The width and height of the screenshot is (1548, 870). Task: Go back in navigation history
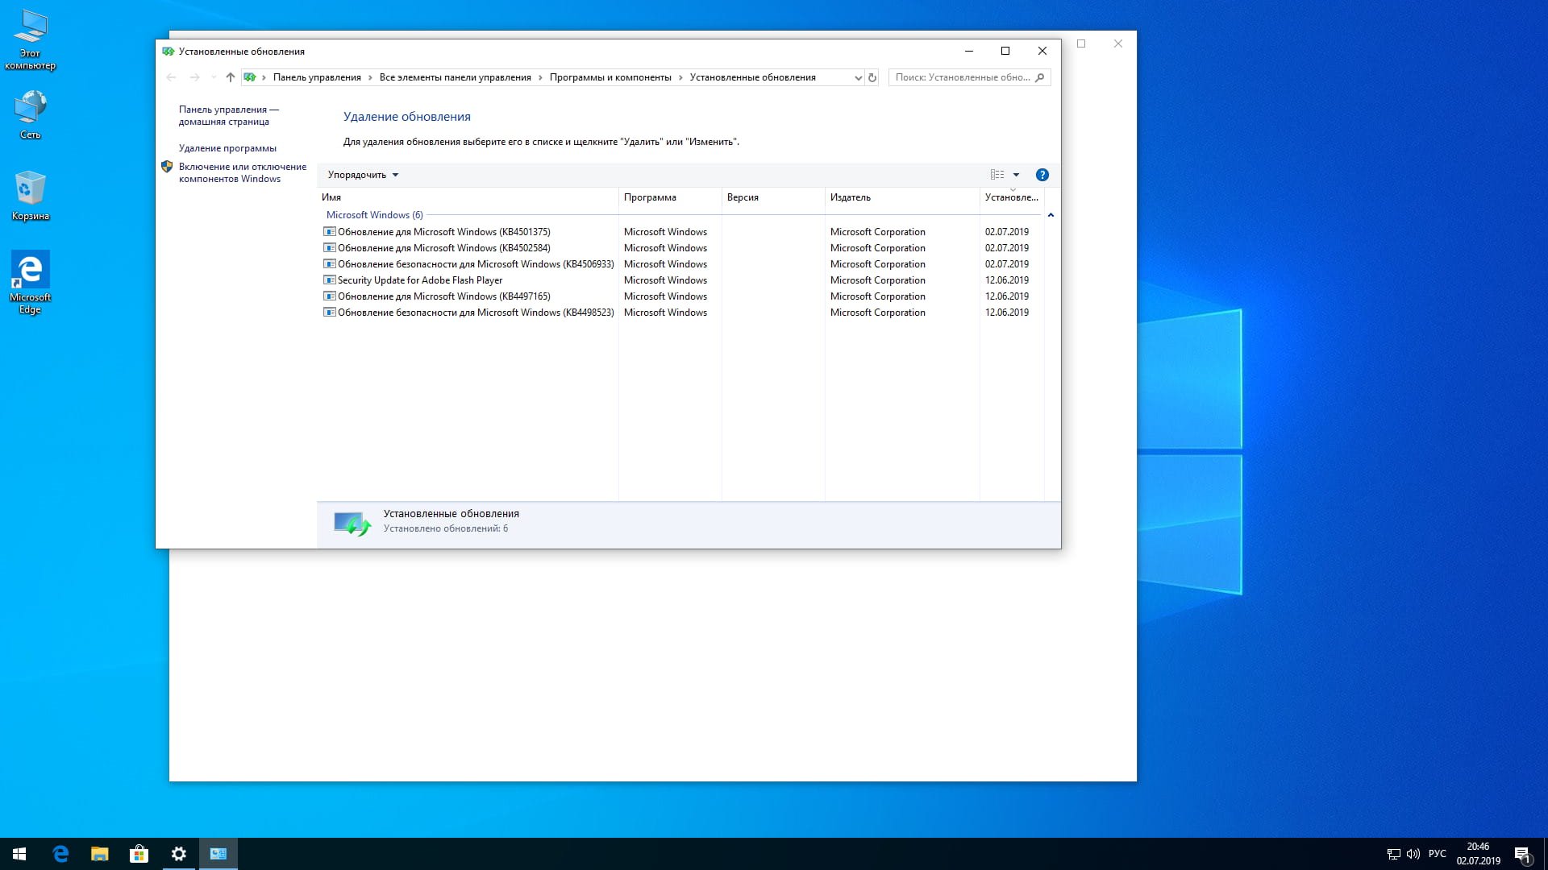pyautogui.click(x=171, y=77)
